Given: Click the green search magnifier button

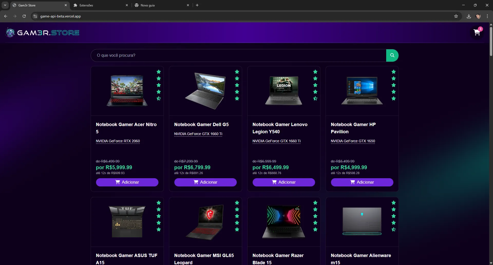Looking at the screenshot, I should click(x=392, y=55).
